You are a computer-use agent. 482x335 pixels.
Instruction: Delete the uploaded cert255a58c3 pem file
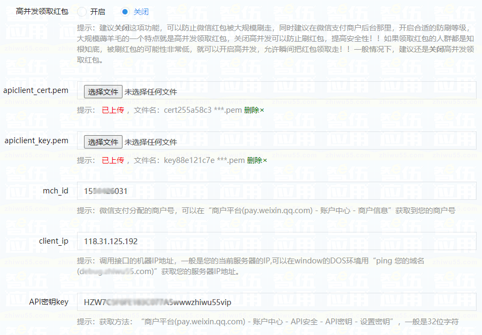tap(254, 110)
